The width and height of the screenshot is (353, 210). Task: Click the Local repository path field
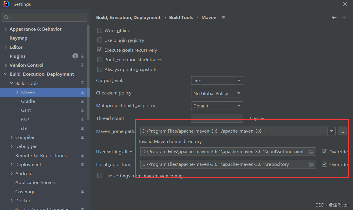(x=228, y=164)
